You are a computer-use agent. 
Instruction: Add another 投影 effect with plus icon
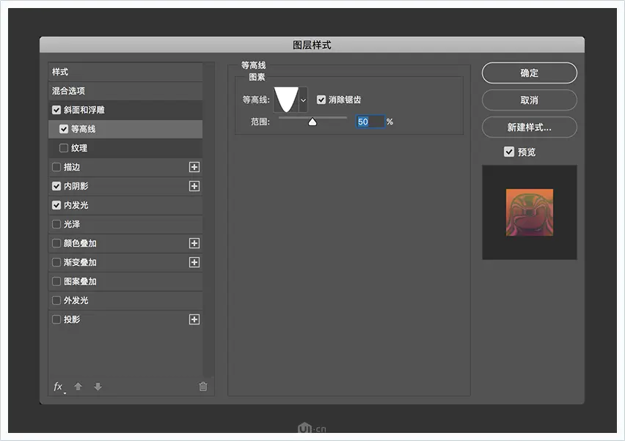194,319
